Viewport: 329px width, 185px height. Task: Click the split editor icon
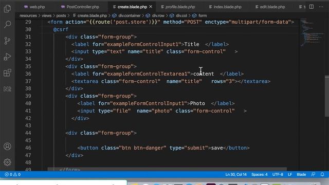[312, 7]
